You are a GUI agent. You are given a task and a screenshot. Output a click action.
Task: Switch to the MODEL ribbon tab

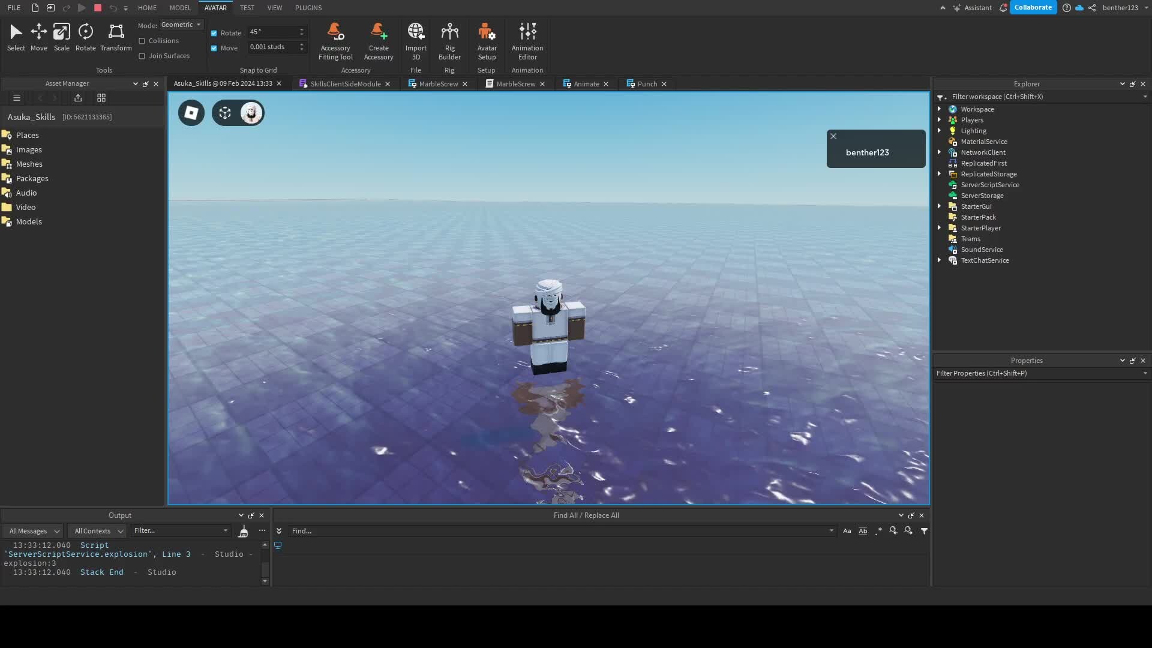point(180,8)
